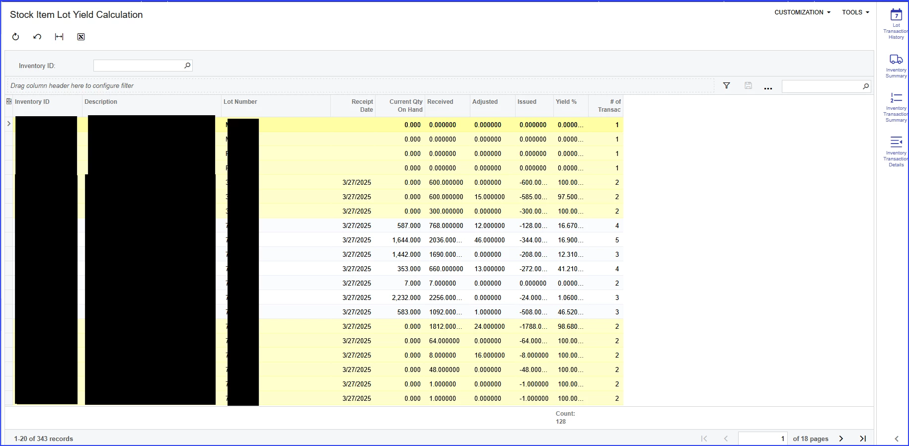This screenshot has width=909, height=446.
Task: Select Current Qty cell 587.000
Action: pyautogui.click(x=400, y=225)
